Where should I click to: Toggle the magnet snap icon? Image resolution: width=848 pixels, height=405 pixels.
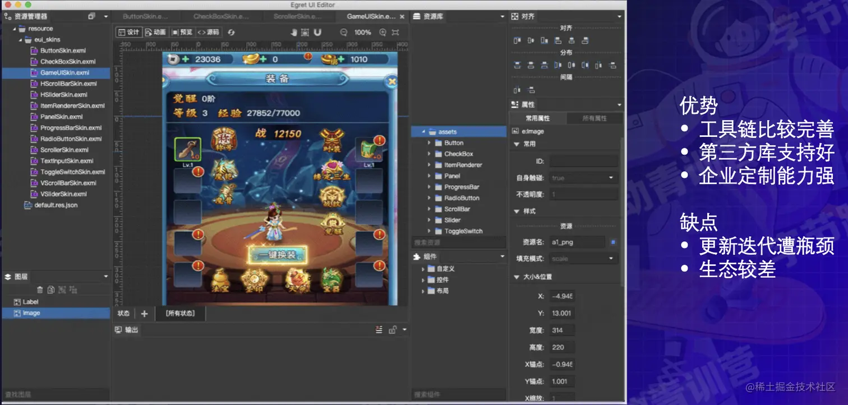point(317,33)
